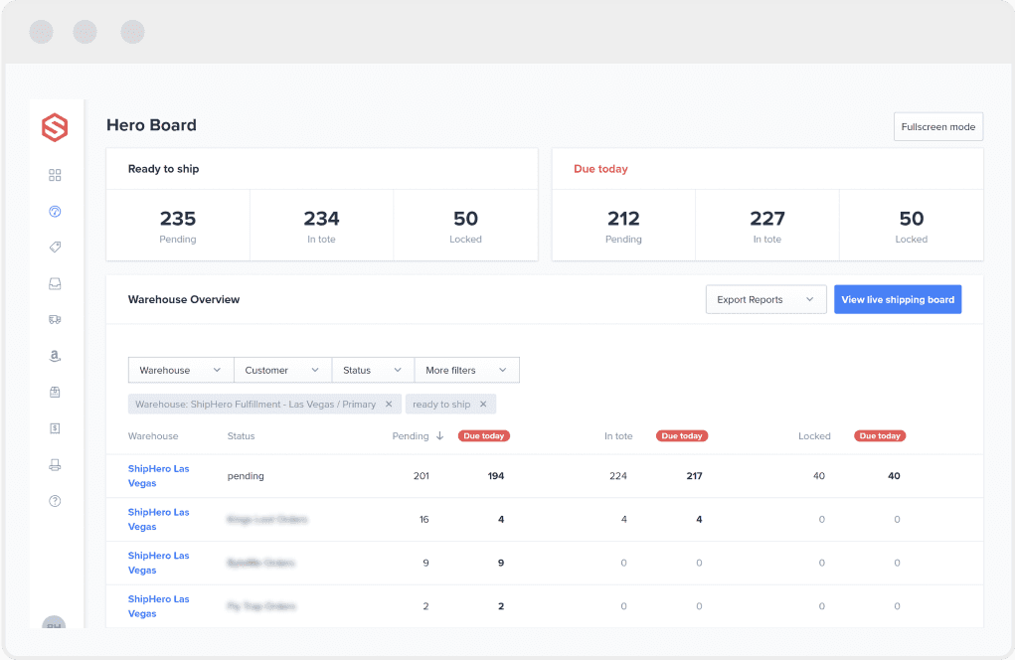Click the Due today panel heading
This screenshot has width=1015, height=660.
point(600,169)
